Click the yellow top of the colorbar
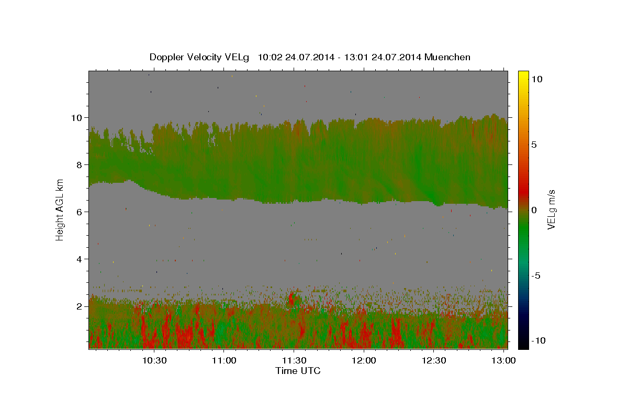Image resolution: width=628 pixels, height=419 pixels. point(523,76)
